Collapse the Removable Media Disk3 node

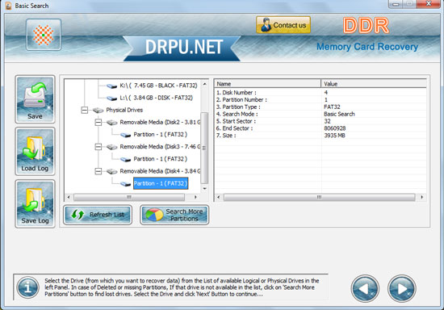pos(98,147)
